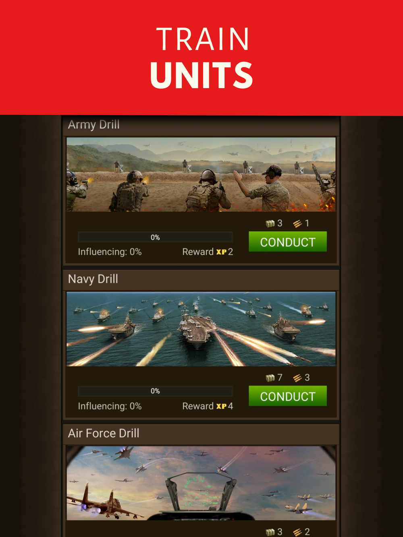Tap the Air Force Drill ammunition cost icon
Viewport: 403px width, 537px height.
tap(297, 532)
